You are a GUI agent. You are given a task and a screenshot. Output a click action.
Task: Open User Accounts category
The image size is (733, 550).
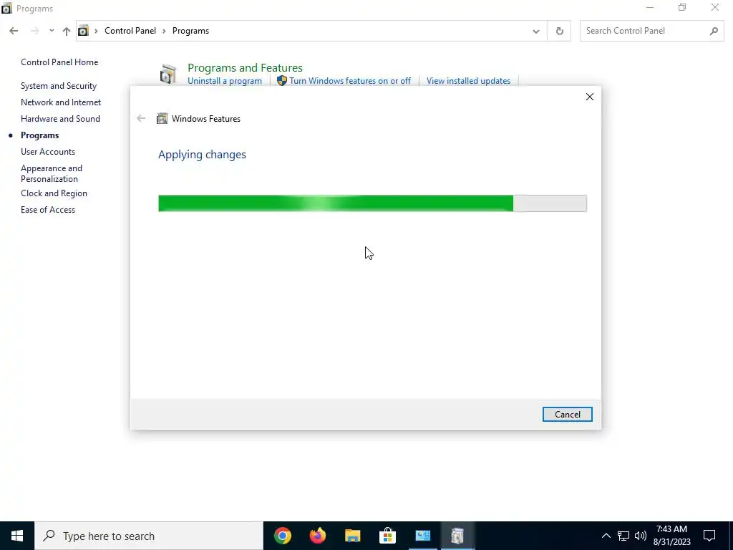[48, 152]
